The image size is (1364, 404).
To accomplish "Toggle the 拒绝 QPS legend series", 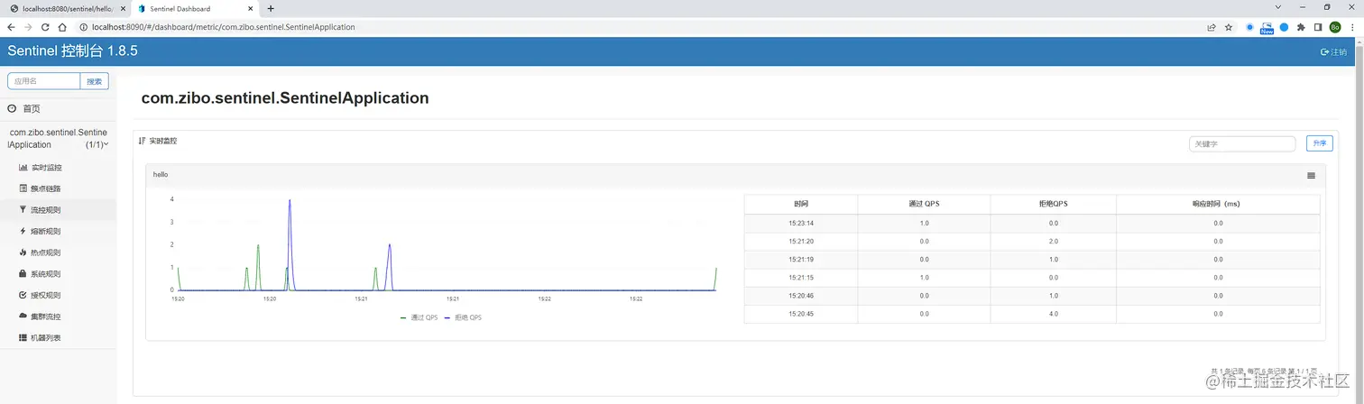I will (x=463, y=317).
